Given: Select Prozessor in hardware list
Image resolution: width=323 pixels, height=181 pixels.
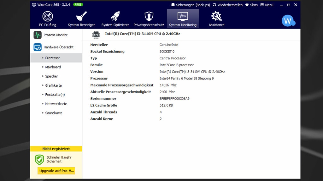Looking at the screenshot, I should coord(56,58).
